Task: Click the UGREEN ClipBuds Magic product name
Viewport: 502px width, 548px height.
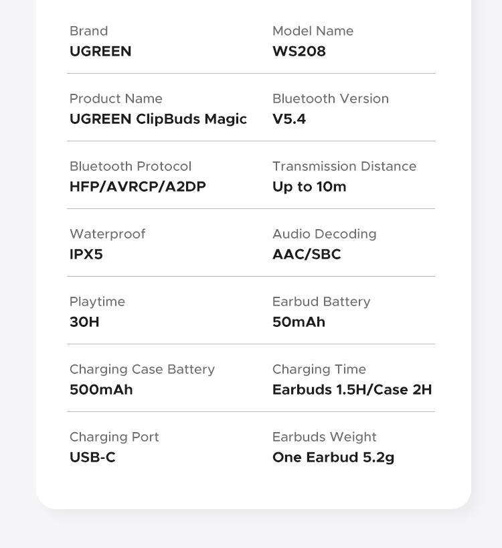Action: [x=158, y=119]
